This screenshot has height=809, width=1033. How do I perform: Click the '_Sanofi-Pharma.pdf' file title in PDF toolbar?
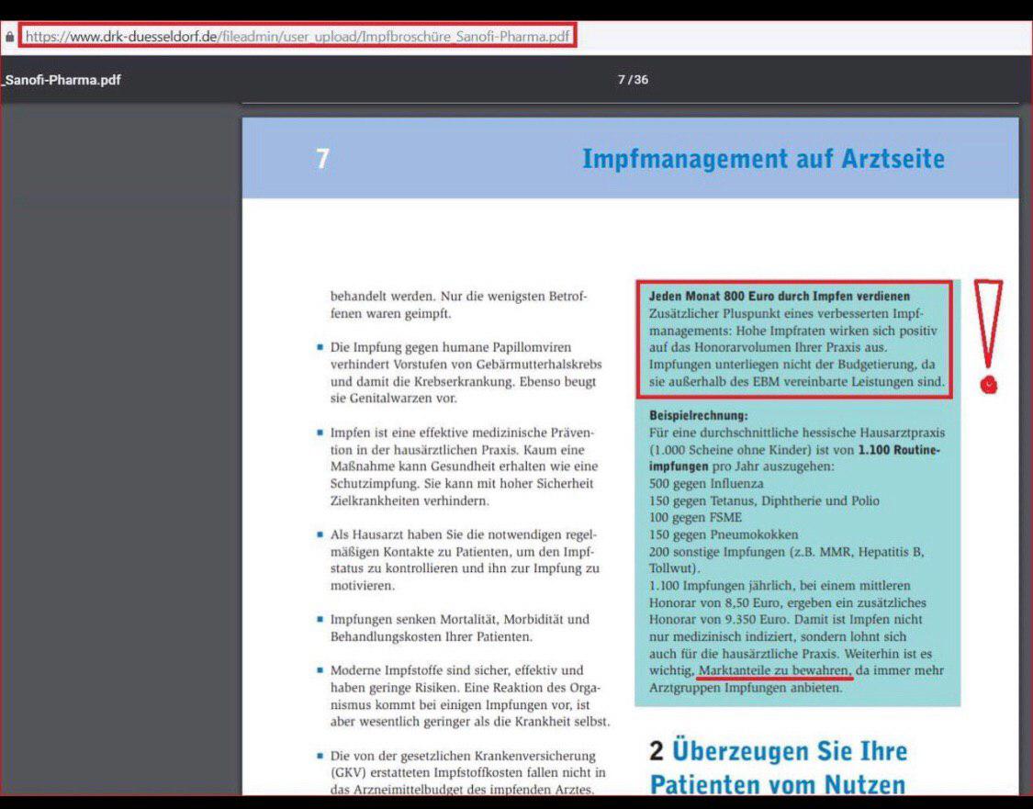point(61,80)
